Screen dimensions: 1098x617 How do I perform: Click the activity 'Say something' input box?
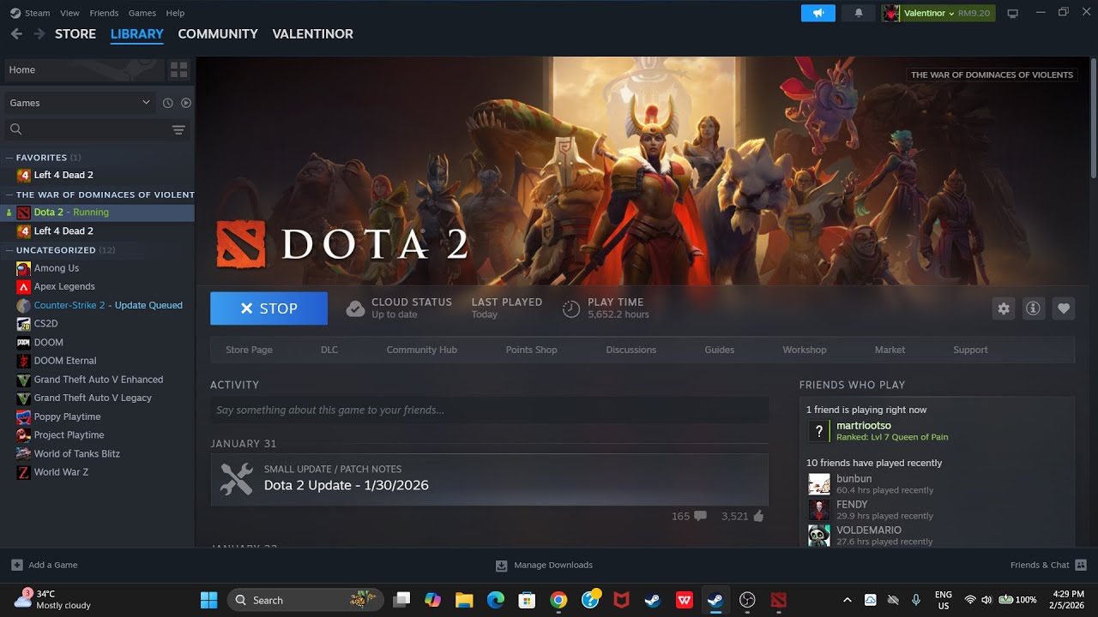click(489, 410)
